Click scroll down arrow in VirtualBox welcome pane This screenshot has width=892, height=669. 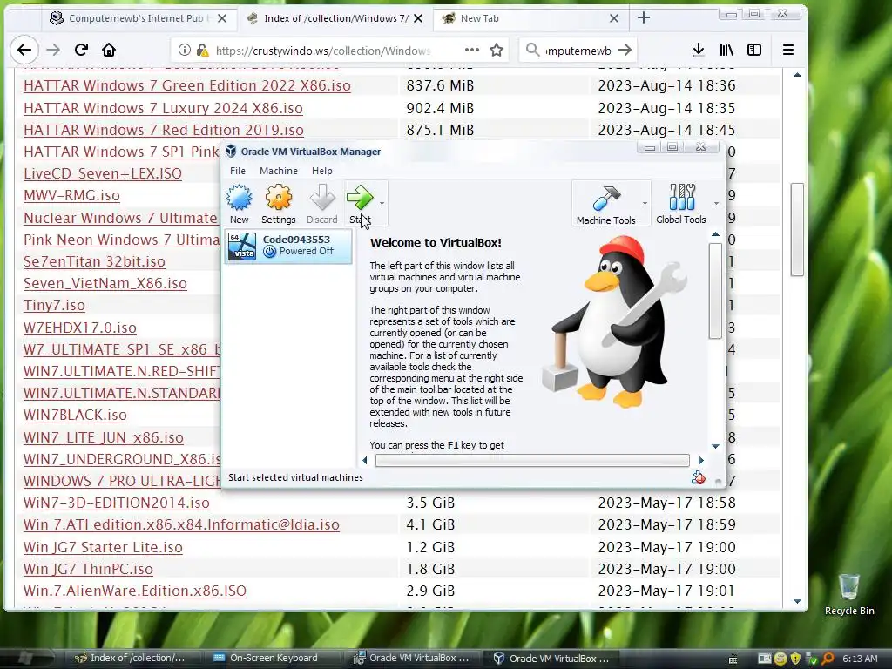pyautogui.click(x=715, y=446)
